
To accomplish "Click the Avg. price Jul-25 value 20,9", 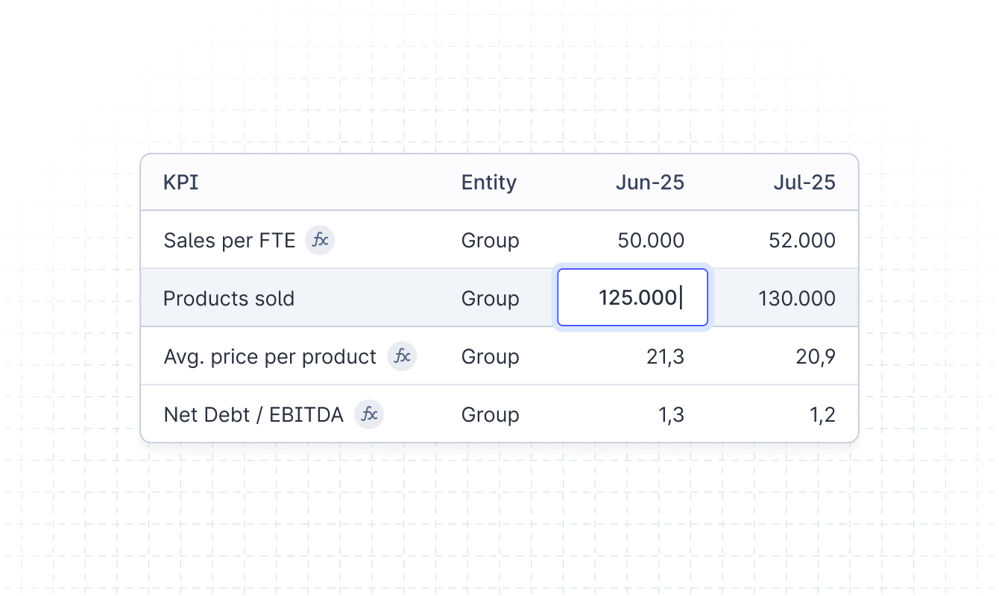I will click(x=816, y=357).
